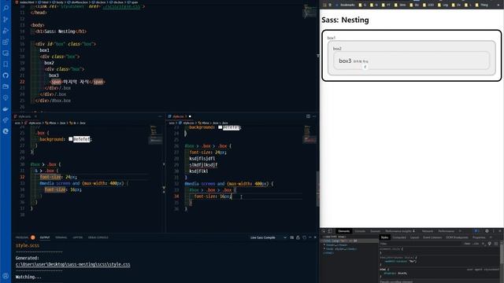The width and height of the screenshot is (504, 283).
Task: Click the color swatch in right SCSS pane
Action: [x=220, y=127]
